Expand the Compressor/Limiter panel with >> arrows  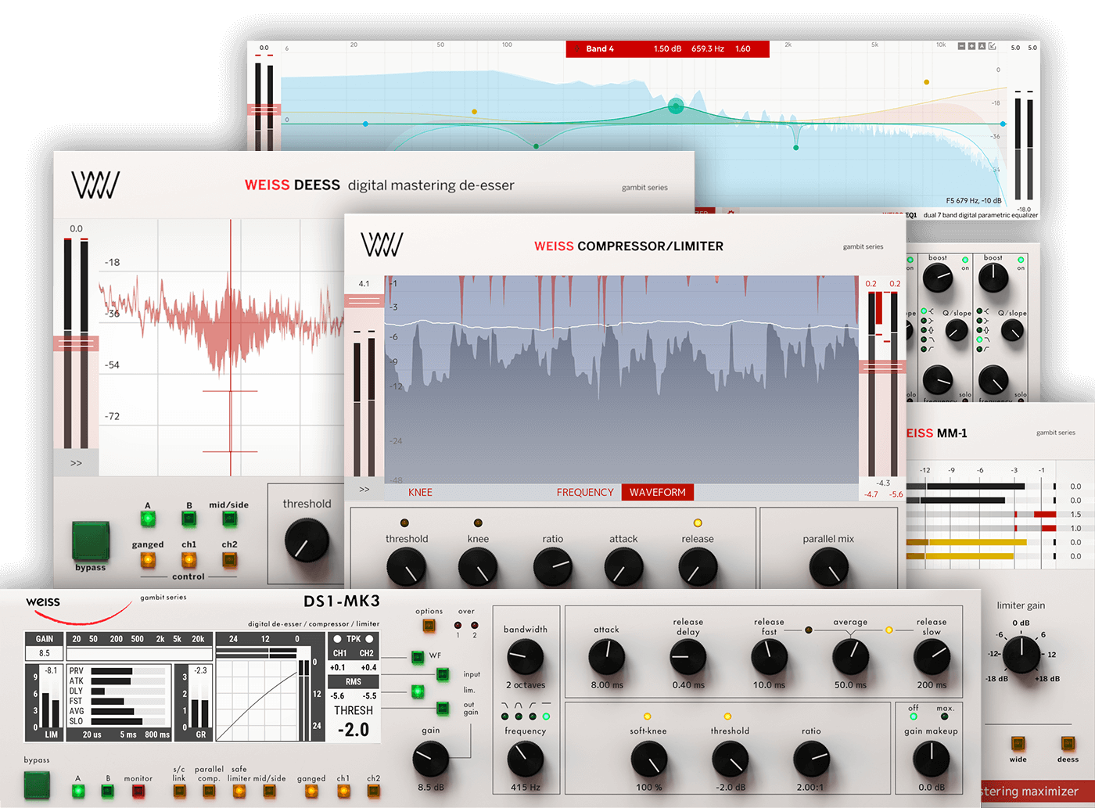(x=364, y=490)
